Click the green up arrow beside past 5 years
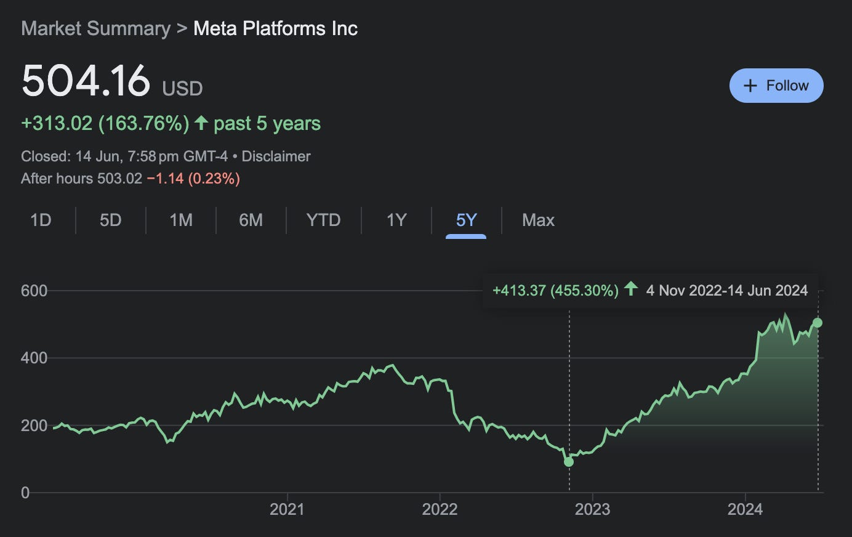 201,123
